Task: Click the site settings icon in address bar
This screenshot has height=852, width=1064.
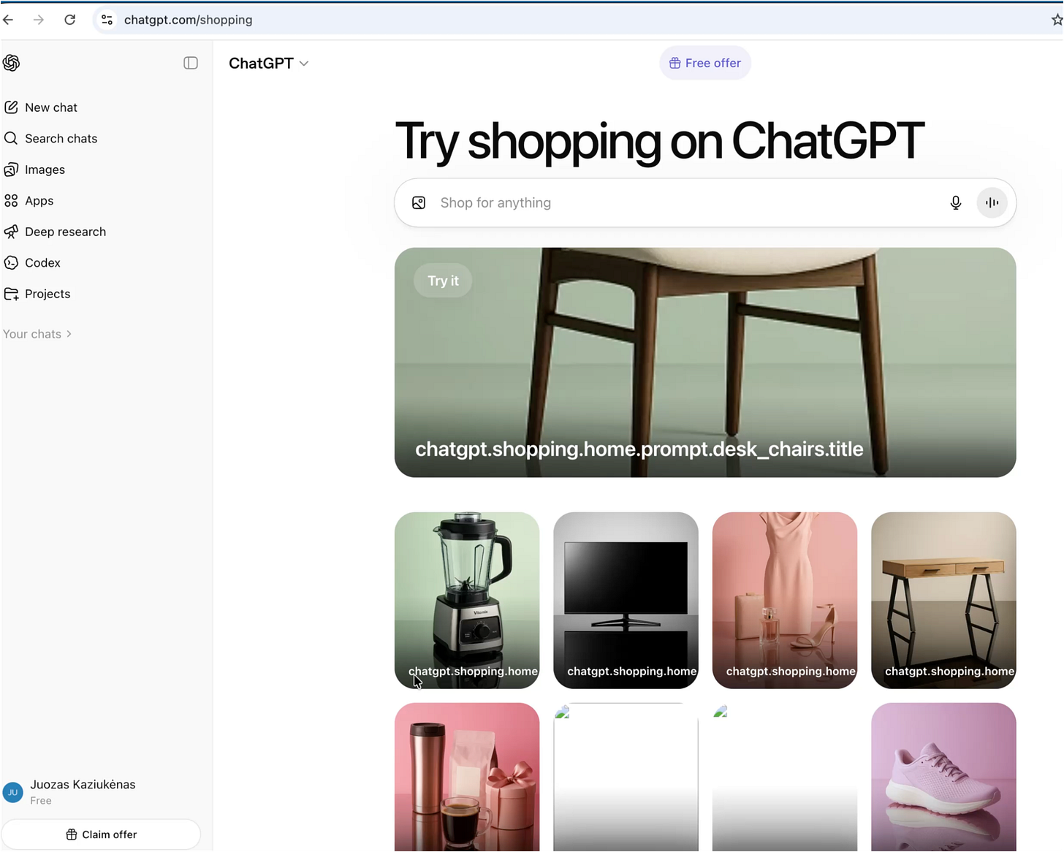Action: 107,20
